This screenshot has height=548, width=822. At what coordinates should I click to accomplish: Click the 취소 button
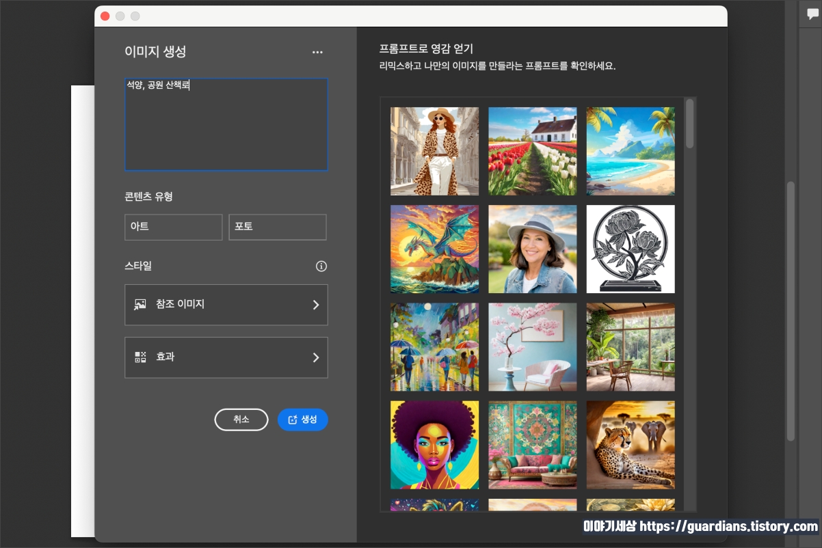click(241, 420)
